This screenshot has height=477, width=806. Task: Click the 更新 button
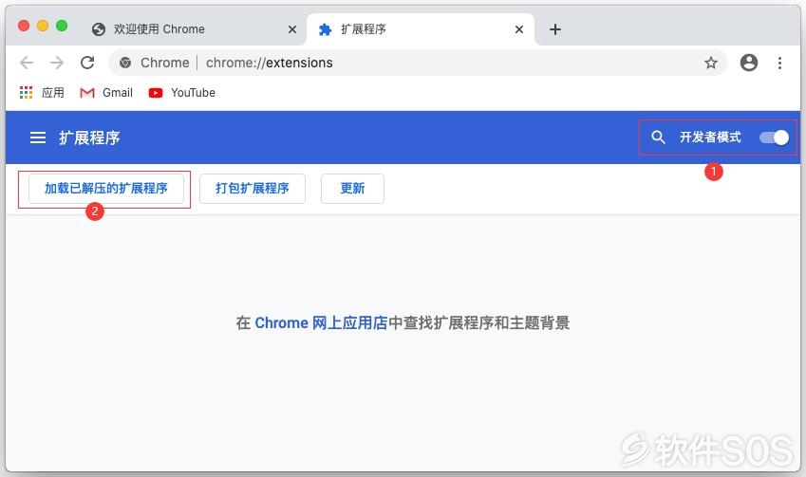pyautogui.click(x=352, y=189)
